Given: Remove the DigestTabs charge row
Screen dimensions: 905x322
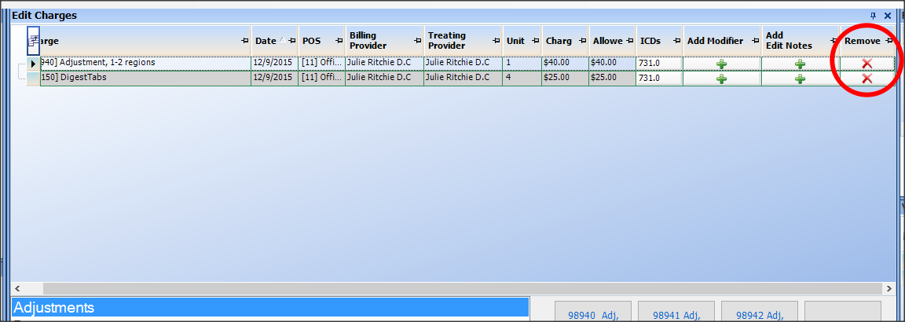Looking at the screenshot, I should point(867,79).
